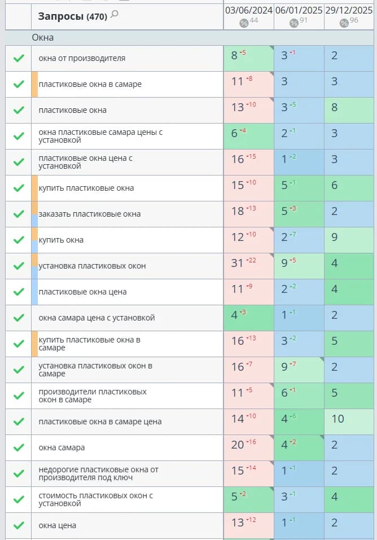Click position 10 cell for пластиковые окна в самаре цена

[x=349, y=422]
